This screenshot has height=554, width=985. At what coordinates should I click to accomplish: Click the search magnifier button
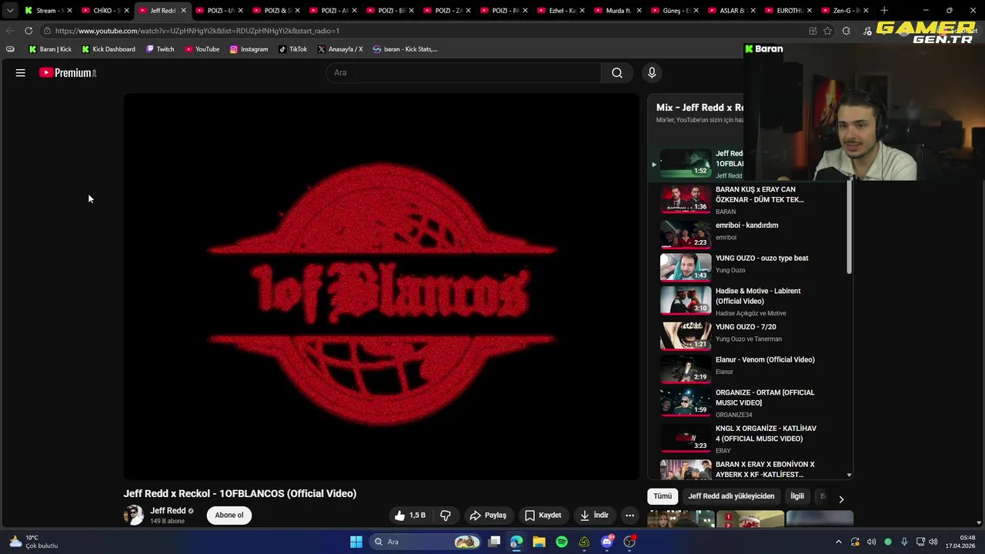pos(617,72)
